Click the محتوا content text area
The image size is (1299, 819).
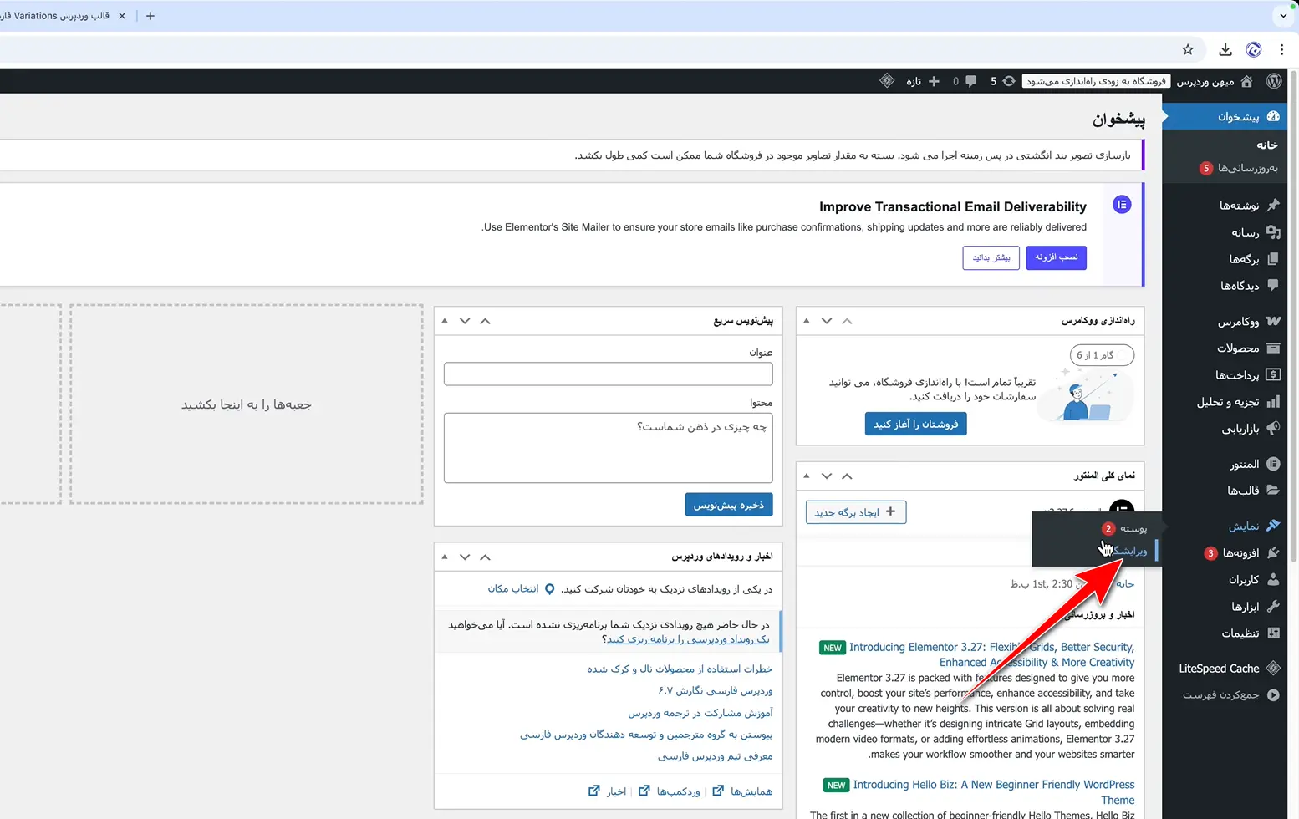click(x=609, y=448)
